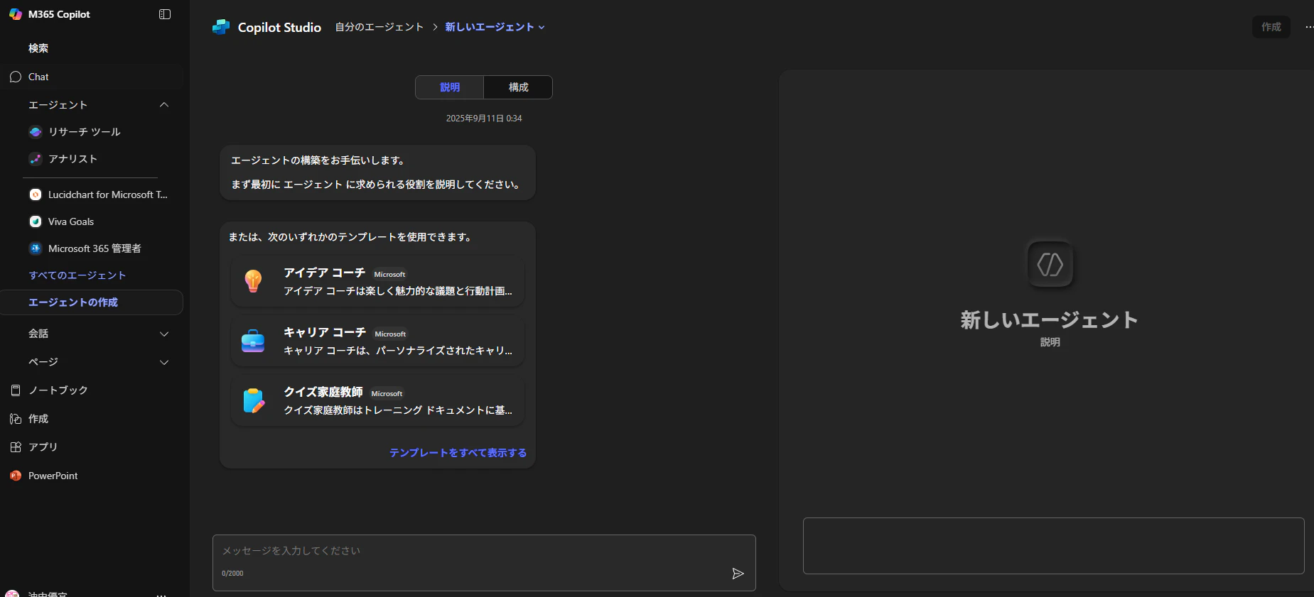The width and height of the screenshot is (1314, 597).
Task: Open the more options ellipsis at top right
Action: tap(1309, 27)
